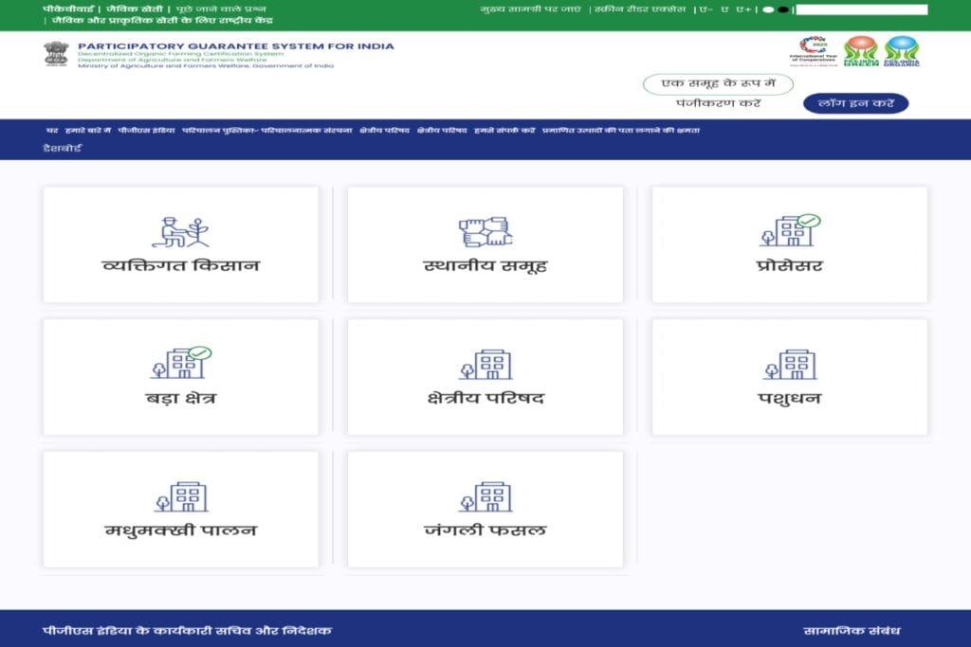Select the पशुधन card icon

tap(789, 364)
